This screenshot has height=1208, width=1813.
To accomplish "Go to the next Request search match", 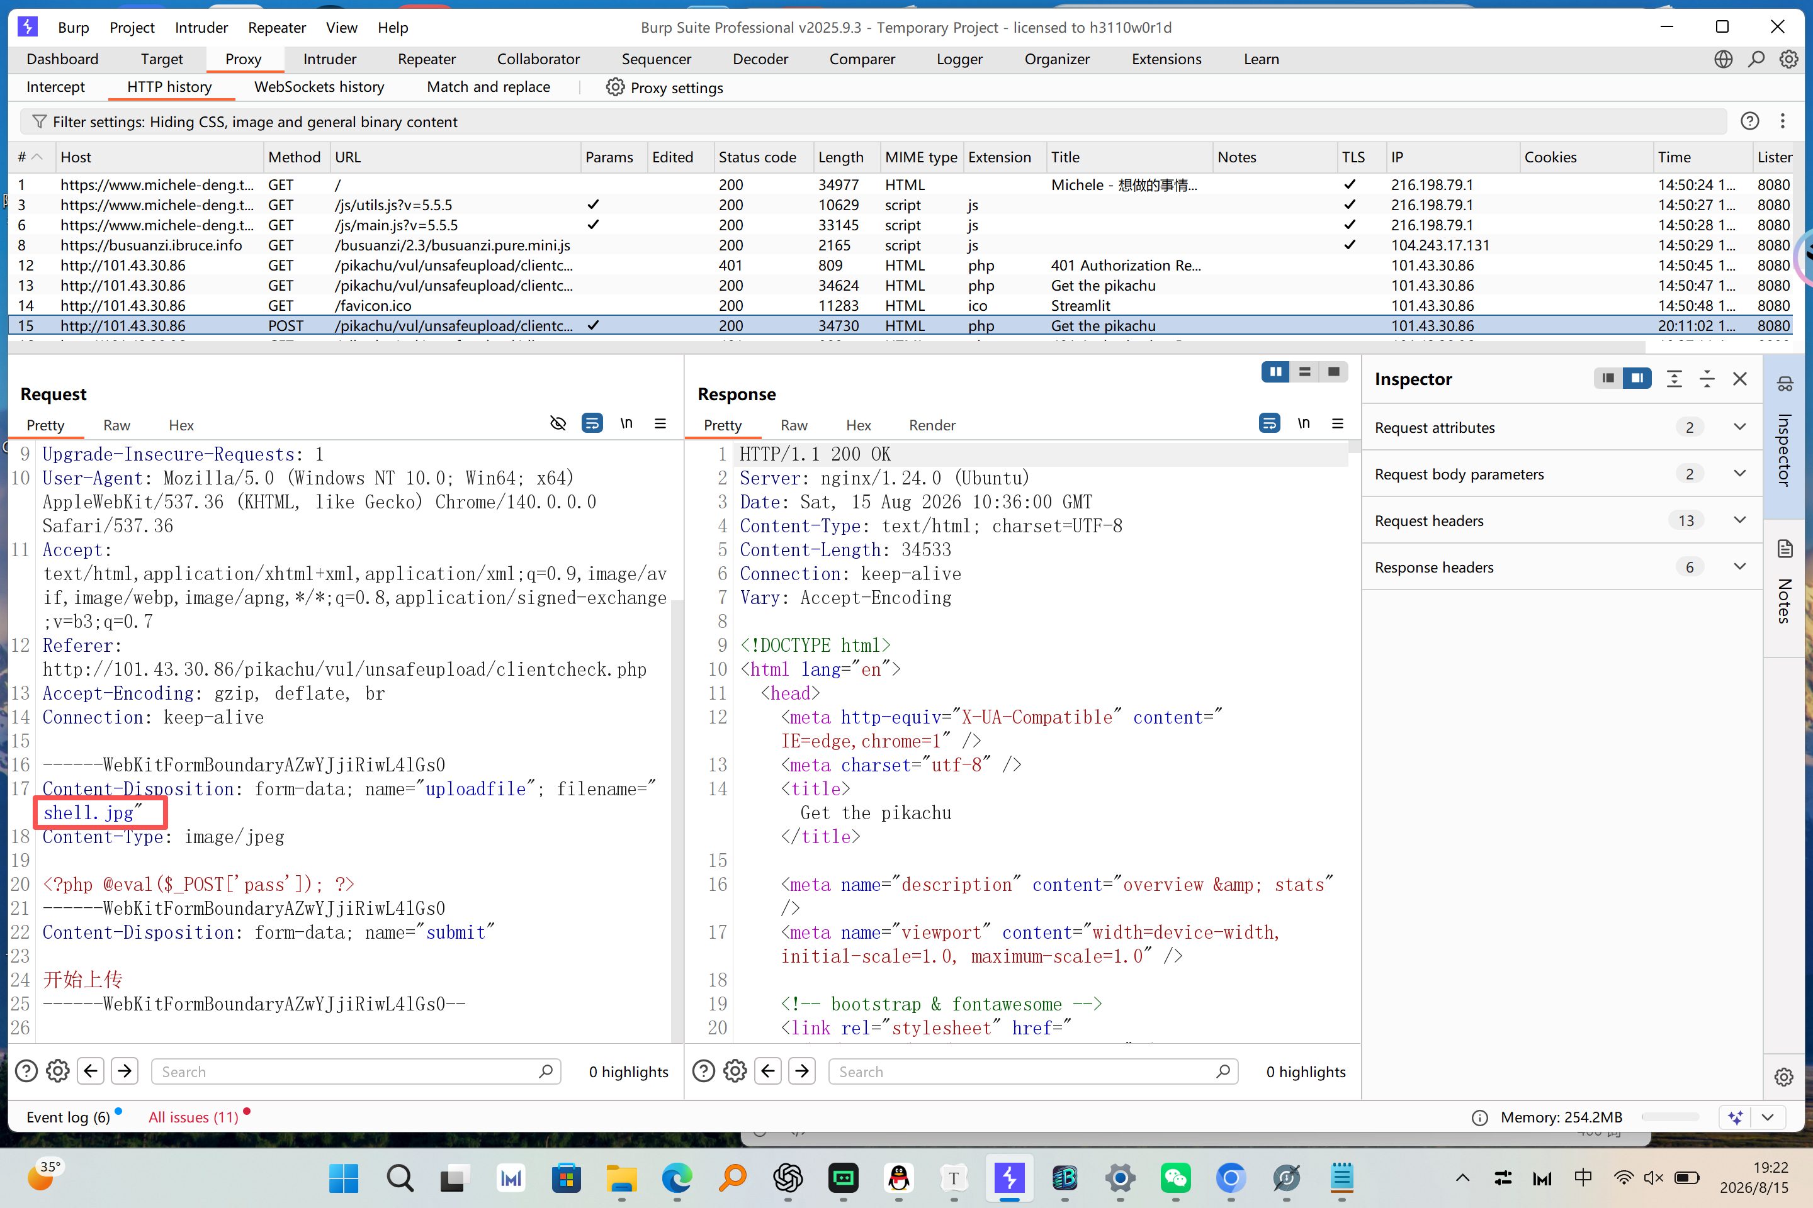I will click(125, 1071).
